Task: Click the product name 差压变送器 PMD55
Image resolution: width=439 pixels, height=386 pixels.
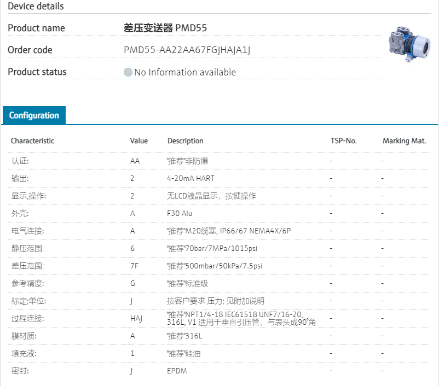Action: coord(165,28)
